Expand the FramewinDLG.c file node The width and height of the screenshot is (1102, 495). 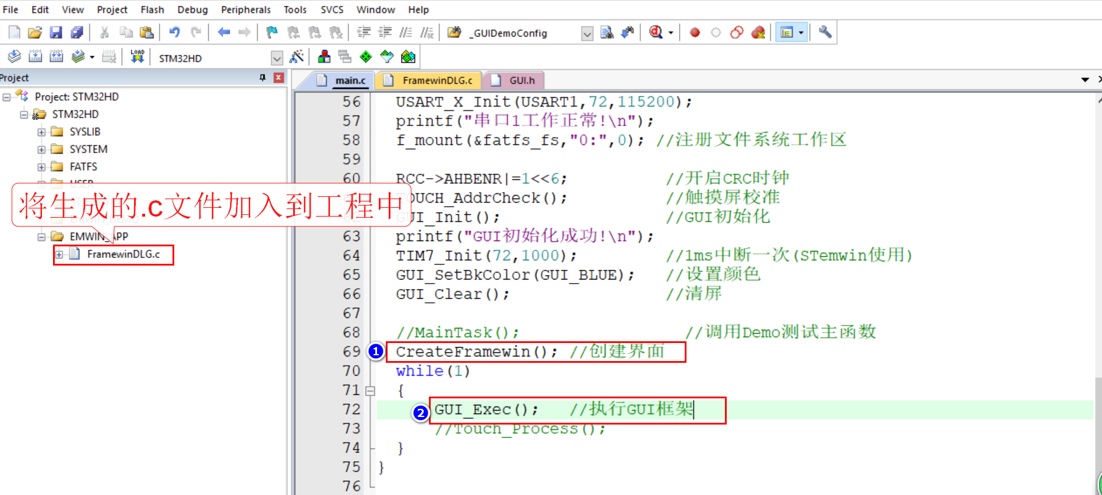click(59, 254)
